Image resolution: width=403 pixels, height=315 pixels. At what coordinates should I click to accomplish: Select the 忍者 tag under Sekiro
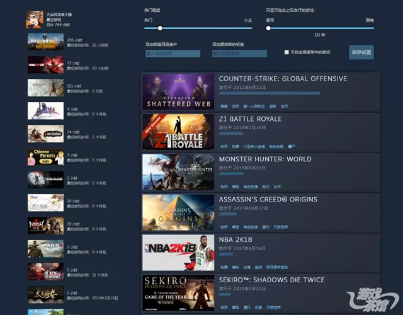click(258, 307)
